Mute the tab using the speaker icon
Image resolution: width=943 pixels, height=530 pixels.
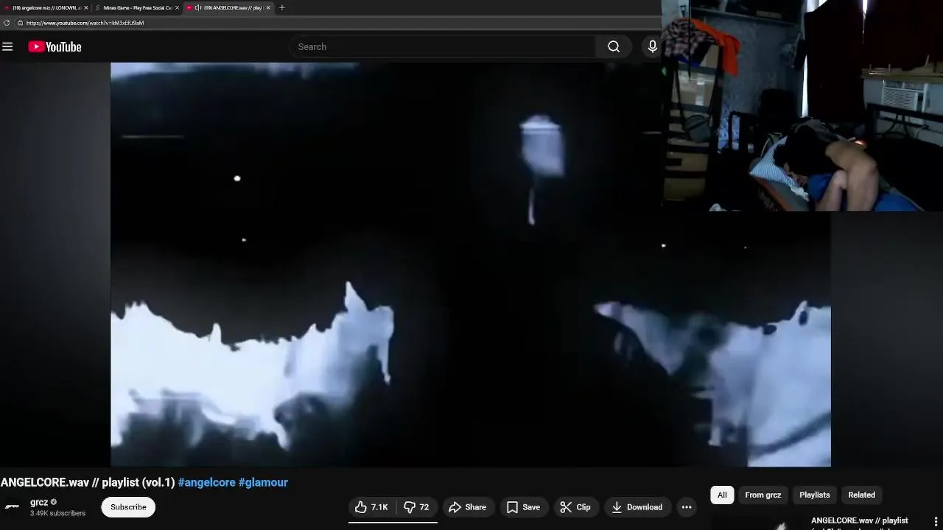(198, 7)
